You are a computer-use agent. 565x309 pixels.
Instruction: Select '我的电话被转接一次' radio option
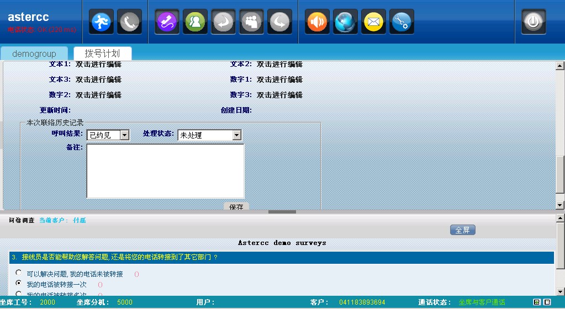point(19,284)
